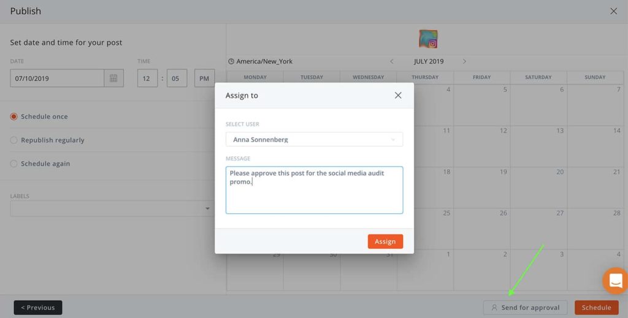Go to previous month arrow

click(392, 61)
